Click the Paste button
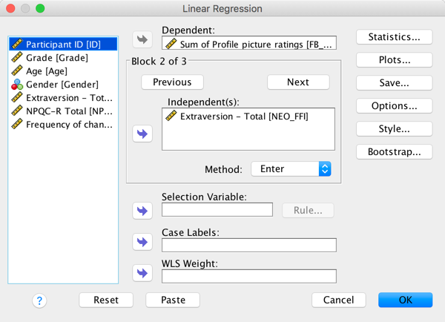Image resolution: width=445 pixels, height=322 pixels. pos(173,300)
